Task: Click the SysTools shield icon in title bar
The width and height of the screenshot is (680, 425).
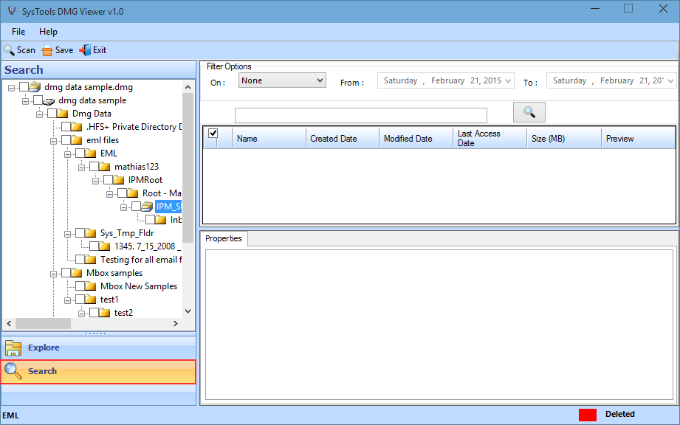Action: pyautogui.click(x=12, y=11)
